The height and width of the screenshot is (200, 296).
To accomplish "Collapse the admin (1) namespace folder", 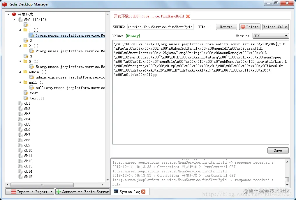I will coord(20,72).
